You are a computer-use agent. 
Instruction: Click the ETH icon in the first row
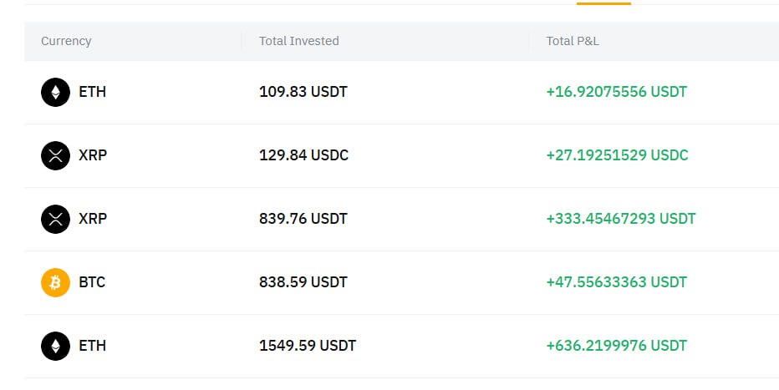click(x=55, y=93)
